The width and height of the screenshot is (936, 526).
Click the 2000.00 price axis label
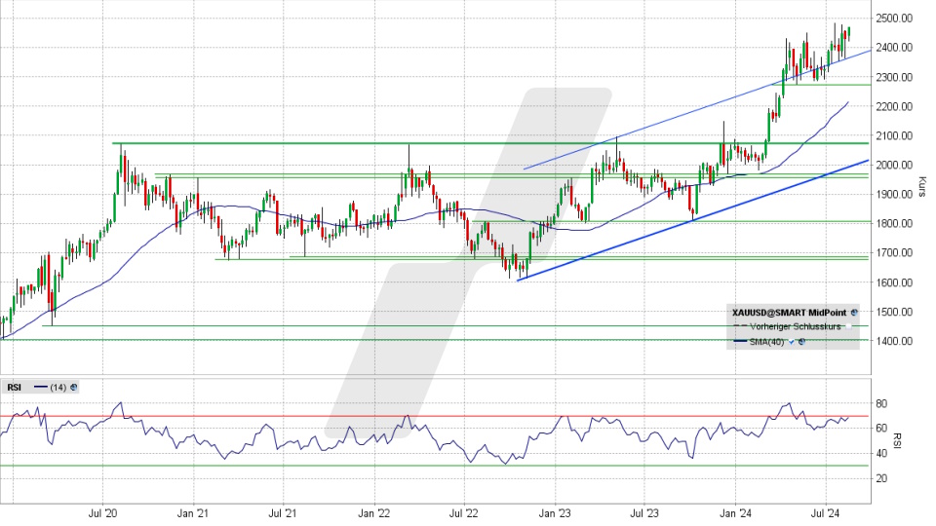pos(894,166)
